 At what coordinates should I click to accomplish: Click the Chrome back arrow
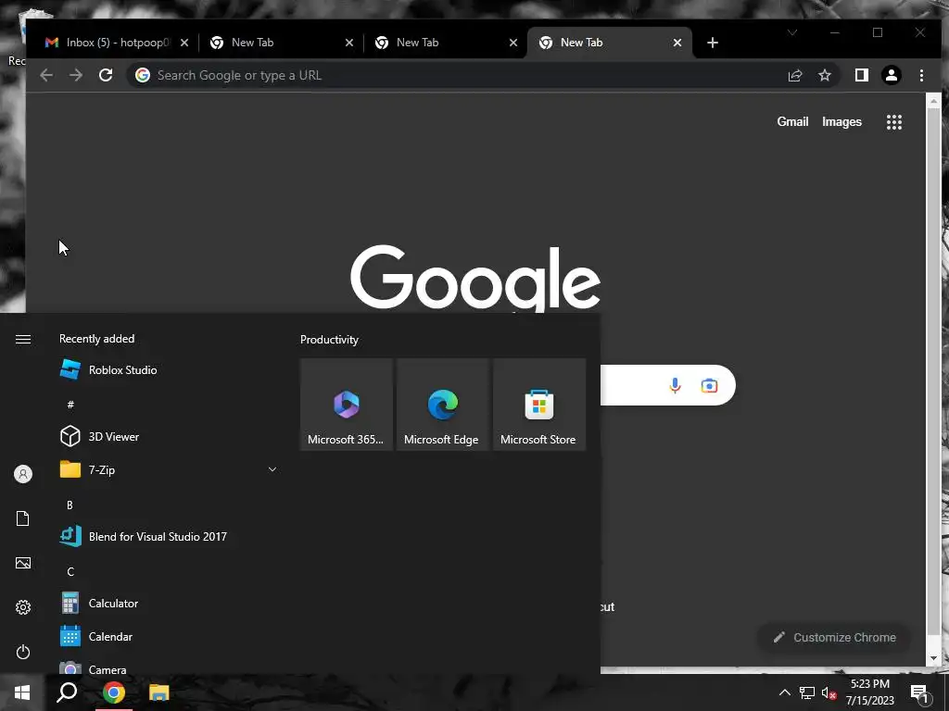[x=46, y=75]
